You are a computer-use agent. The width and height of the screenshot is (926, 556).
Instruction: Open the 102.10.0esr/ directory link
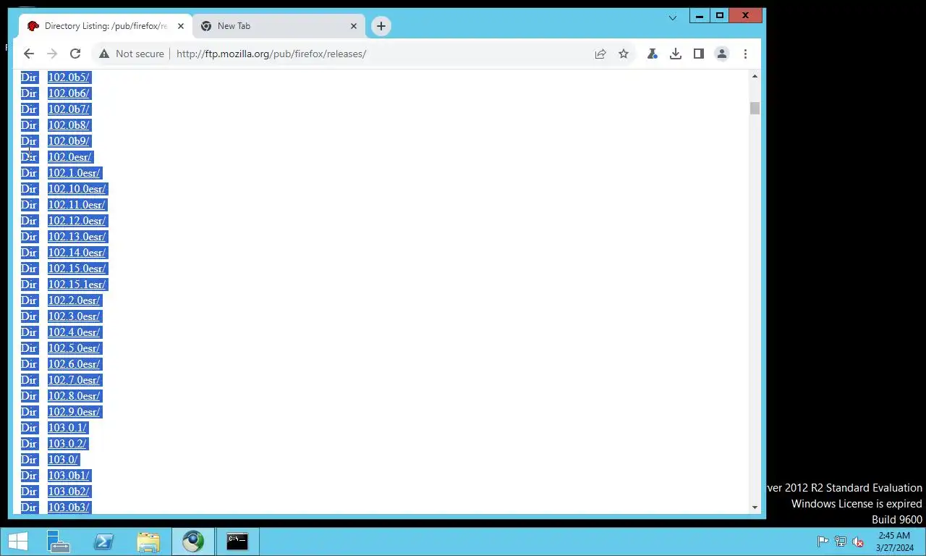coord(77,189)
